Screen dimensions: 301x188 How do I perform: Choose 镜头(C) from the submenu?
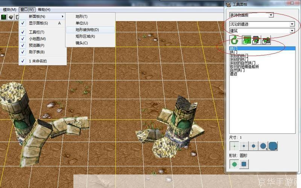[x=90, y=43]
